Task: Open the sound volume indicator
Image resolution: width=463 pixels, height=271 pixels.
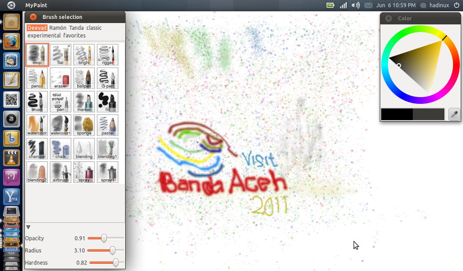Action: (355, 5)
